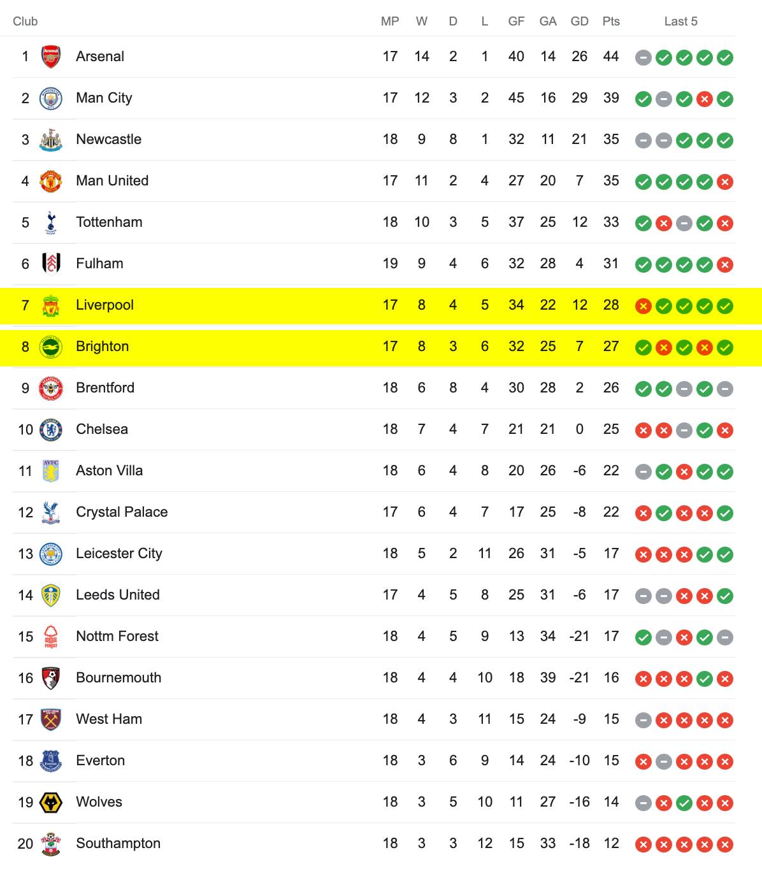Click the GD column header
The image size is (762, 878).
tap(580, 21)
